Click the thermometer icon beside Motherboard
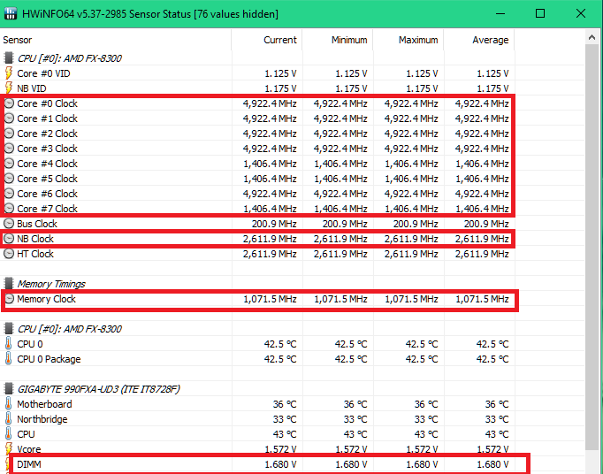This screenshot has width=603, height=474. pos(8,404)
